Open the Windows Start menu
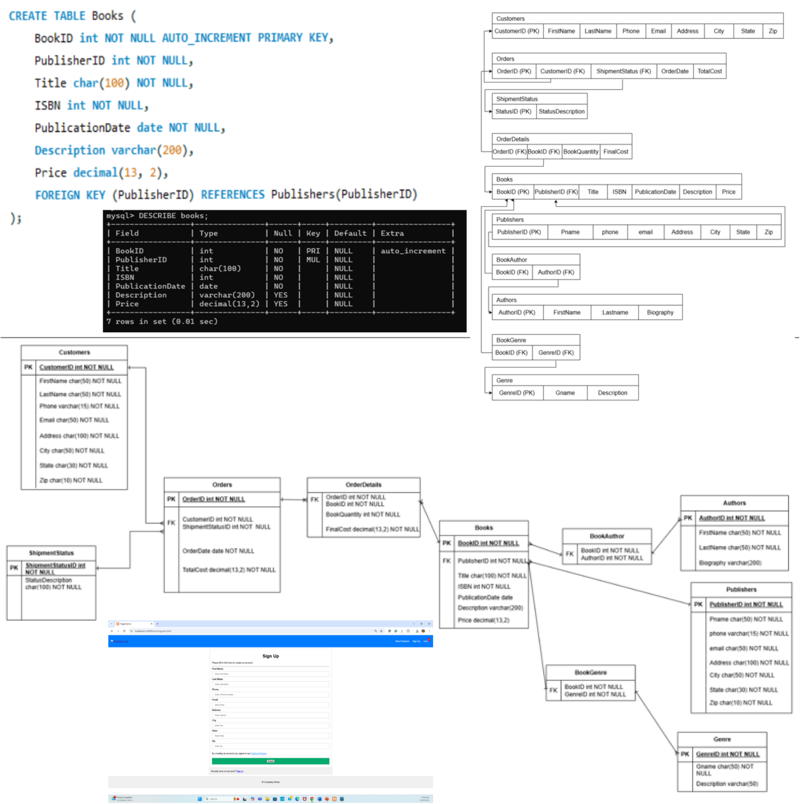 click(x=200, y=799)
